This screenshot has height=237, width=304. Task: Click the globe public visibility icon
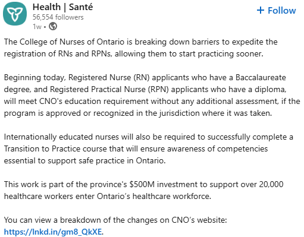coord(53,26)
